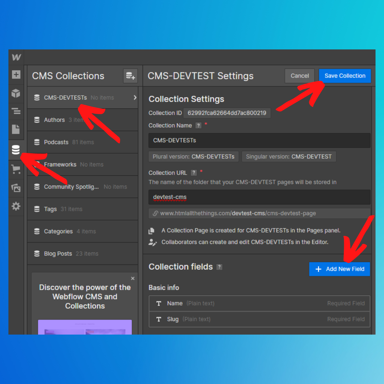Add a new collection field
Viewport: 384px width, 384px height.
pos(340,269)
